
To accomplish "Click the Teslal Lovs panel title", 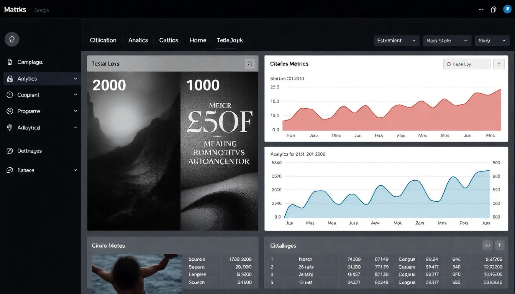I will coord(105,64).
